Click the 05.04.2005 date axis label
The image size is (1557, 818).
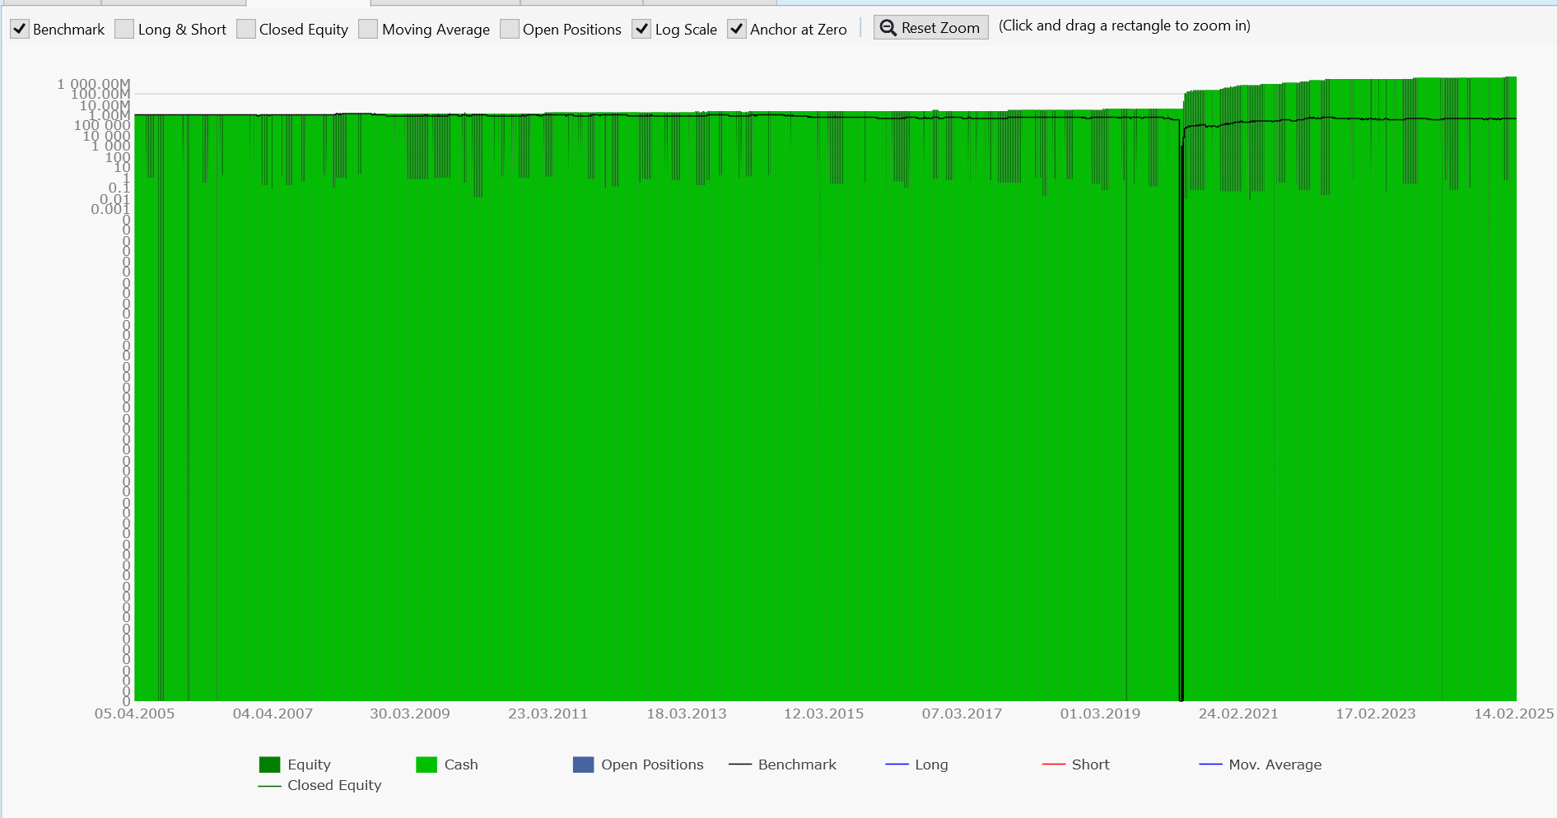pos(134,713)
